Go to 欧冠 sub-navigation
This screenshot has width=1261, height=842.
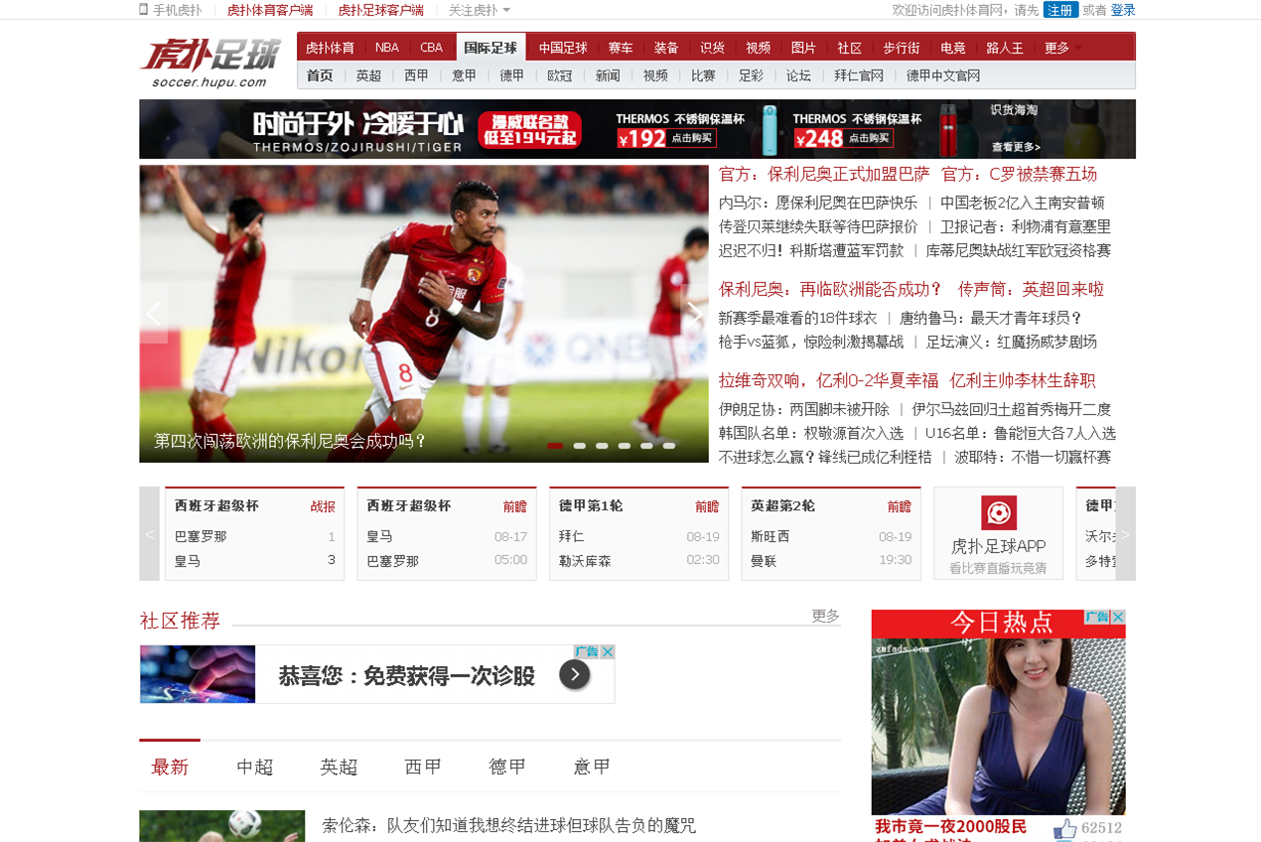[559, 75]
